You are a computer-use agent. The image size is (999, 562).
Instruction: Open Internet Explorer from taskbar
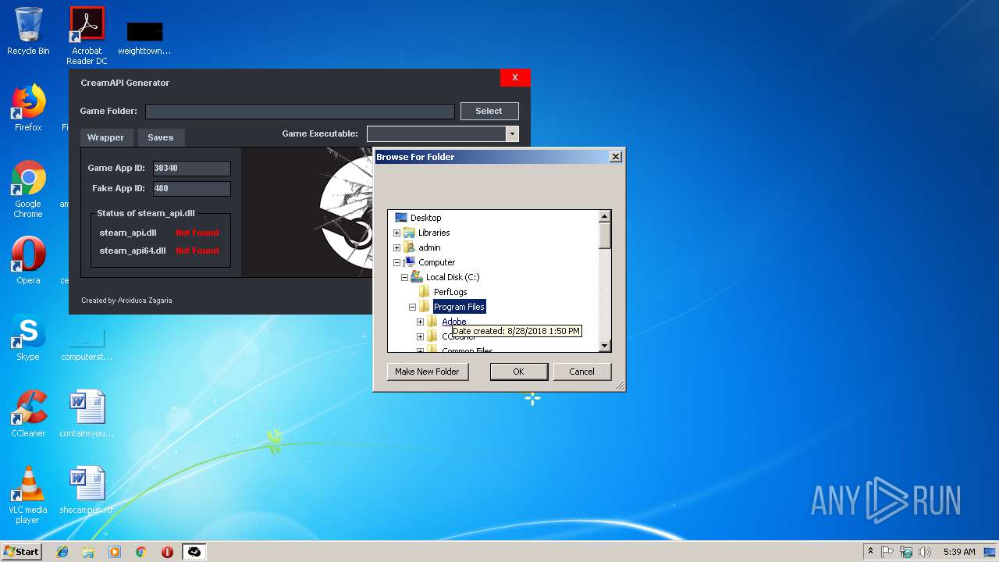pyautogui.click(x=62, y=552)
